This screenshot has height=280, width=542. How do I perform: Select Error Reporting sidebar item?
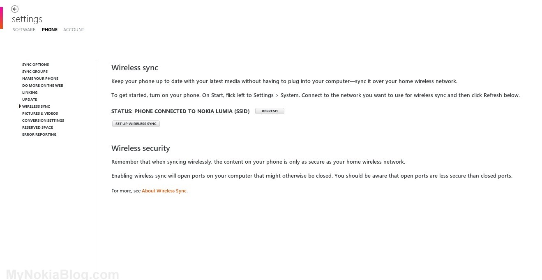tap(39, 134)
